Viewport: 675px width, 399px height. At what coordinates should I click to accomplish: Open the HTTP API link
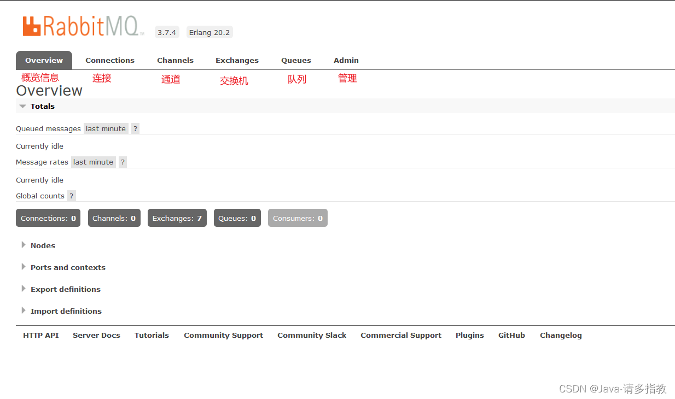point(40,335)
